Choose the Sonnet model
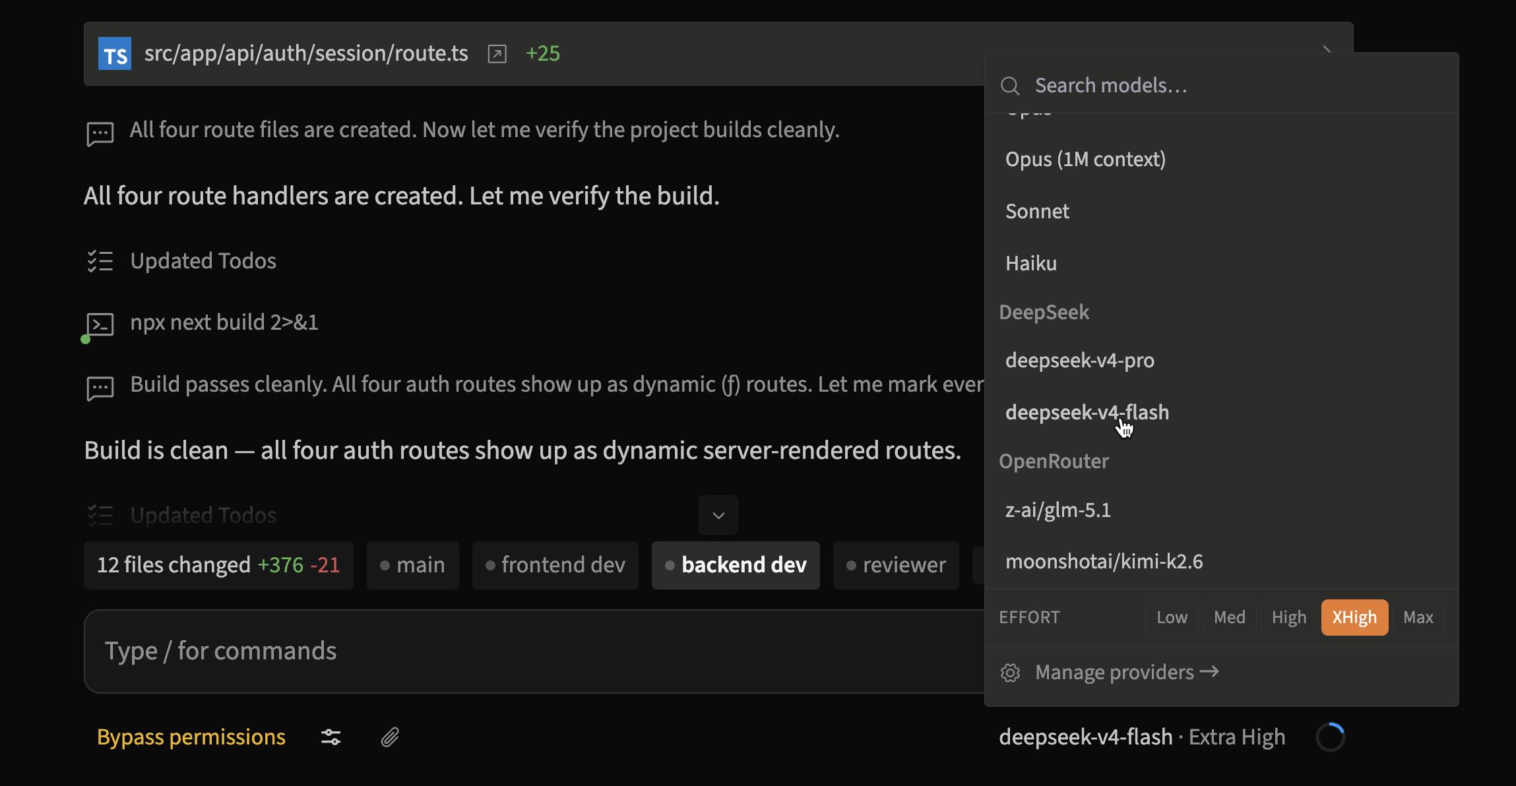The height and width of the screenshot is (786, 1516). coord(1221,212)
